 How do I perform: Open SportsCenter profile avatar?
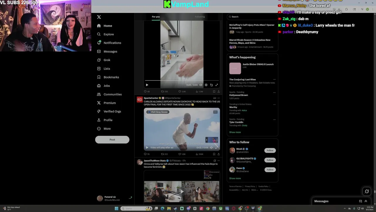coord(140,100)
